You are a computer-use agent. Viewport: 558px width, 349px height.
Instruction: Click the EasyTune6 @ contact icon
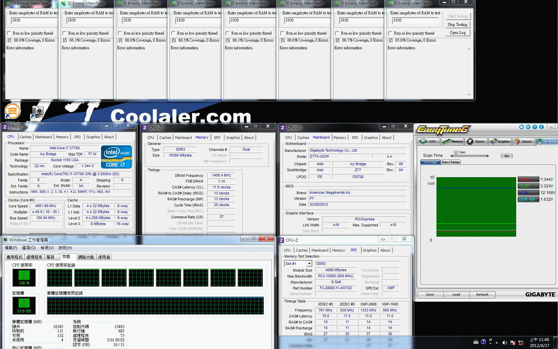[528, 127]
